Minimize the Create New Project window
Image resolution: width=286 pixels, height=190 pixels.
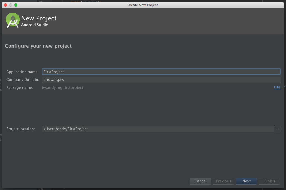pyautogui.click(x=11, y=5)
